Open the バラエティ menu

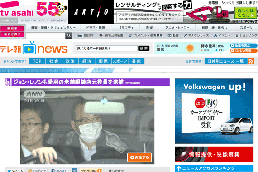pyautogui.click(x=125, y=28)
